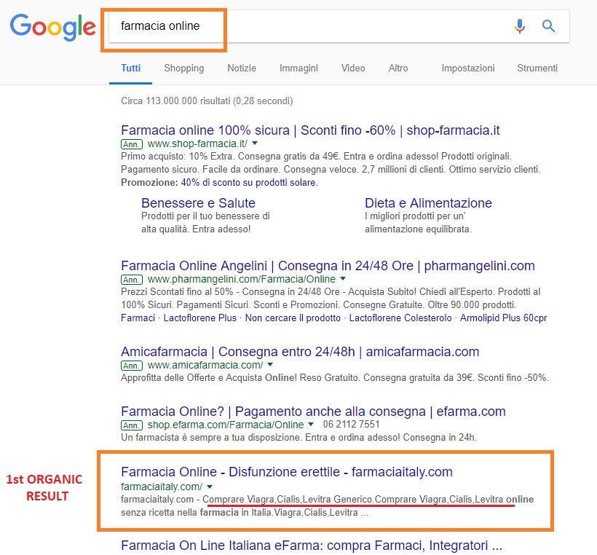This screenshot has height=555, width=597.
Task: Click the phone number 06 2112 7551
Action: pyautogui.click(x=351, y=424)
